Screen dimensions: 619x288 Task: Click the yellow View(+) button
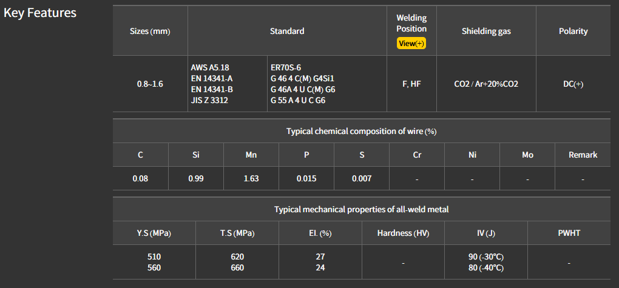click(x=411, y=44)
